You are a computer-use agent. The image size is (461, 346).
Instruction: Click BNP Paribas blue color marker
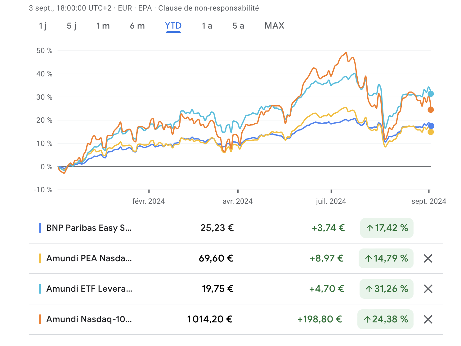(40, 228)
